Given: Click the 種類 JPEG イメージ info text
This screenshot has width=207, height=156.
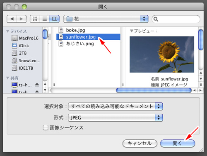Looking at the screenshot, I should tap(169, 85).
